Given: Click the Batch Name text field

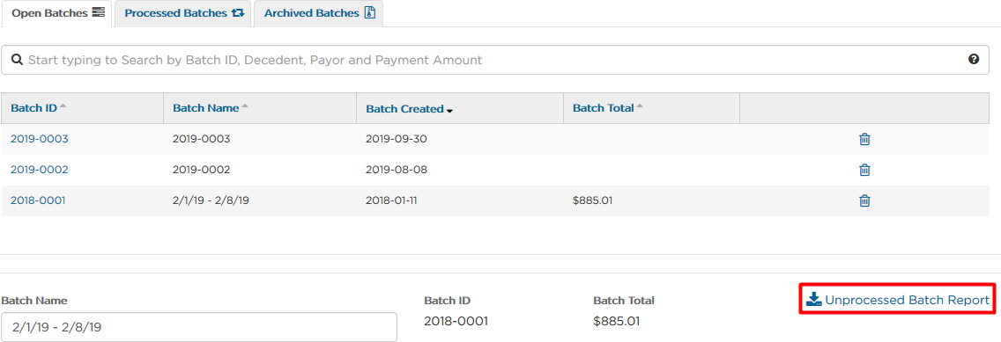Looking at the screenshot, I should tap(199, 327).
